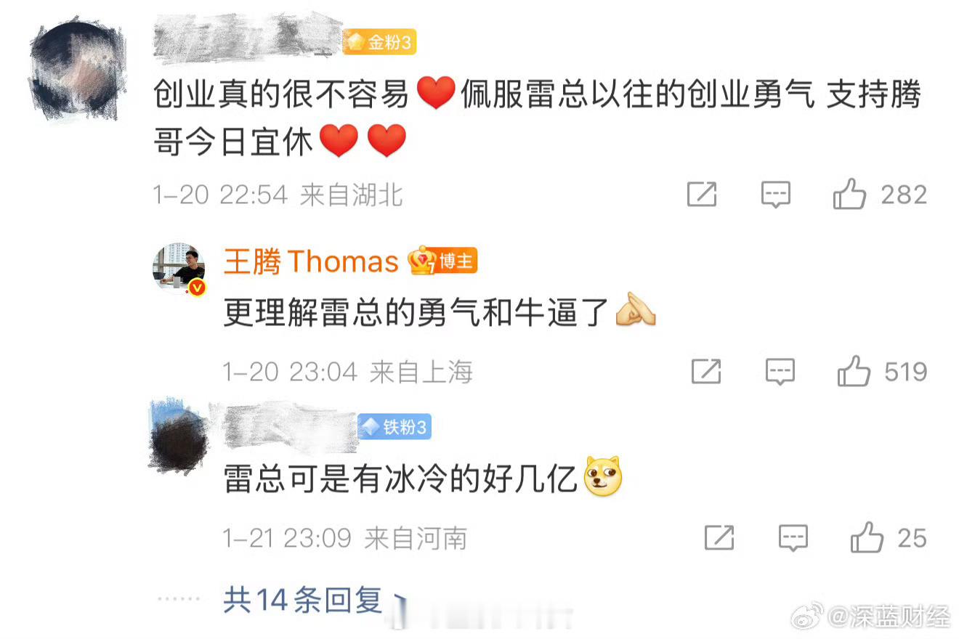Screen dimensions: 959x639
Task: Open reply bubble on the Henan comment
Action: [793, 538]
